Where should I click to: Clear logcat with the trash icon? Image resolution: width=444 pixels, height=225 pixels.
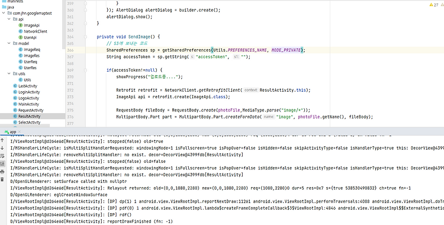click(x=2, y=179)
